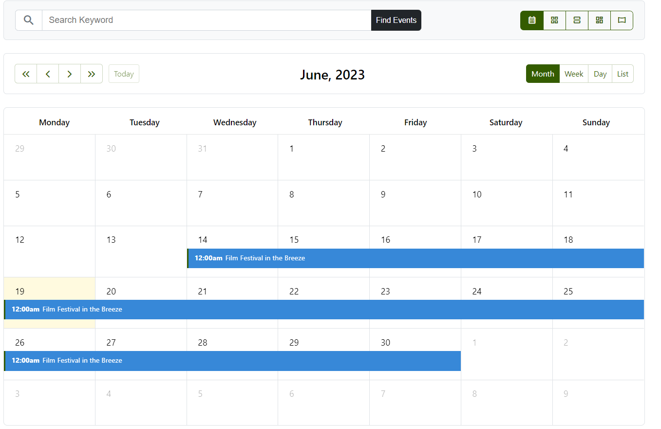
Task: Open the panorama-shaped view icon
Action: [622, 20]
